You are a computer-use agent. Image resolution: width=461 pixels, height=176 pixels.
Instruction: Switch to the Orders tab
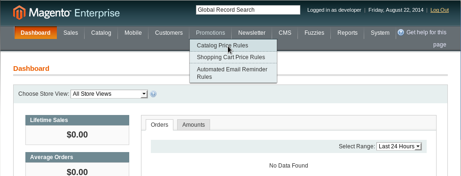pyautogui.click(x=159, y=125)
